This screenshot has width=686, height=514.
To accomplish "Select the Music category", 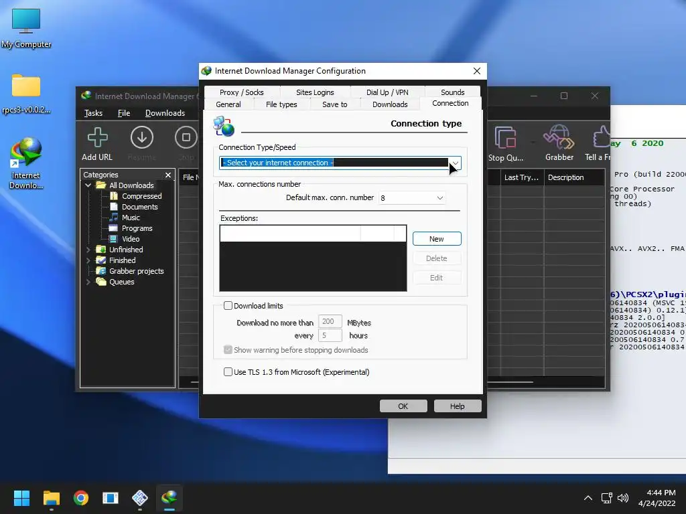I will coord(131,218).
